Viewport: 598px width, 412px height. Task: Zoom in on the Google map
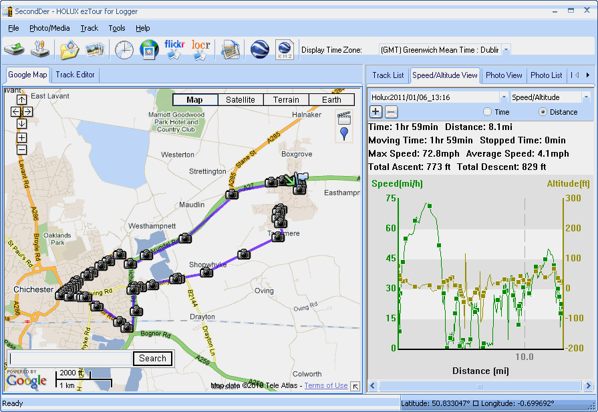(x=22, y=138)
